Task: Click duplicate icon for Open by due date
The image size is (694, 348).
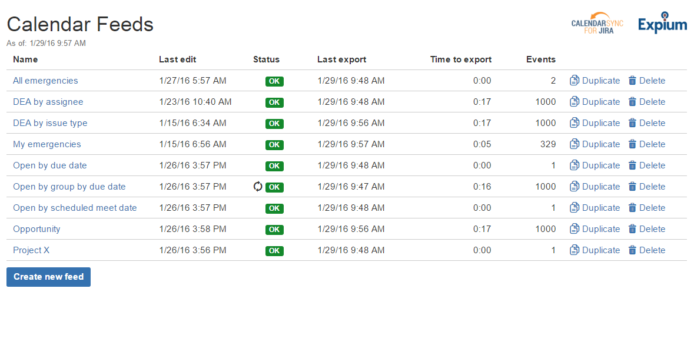Action: click(x=575, y=165)
